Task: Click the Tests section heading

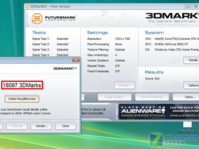Action: click(39, 33)
